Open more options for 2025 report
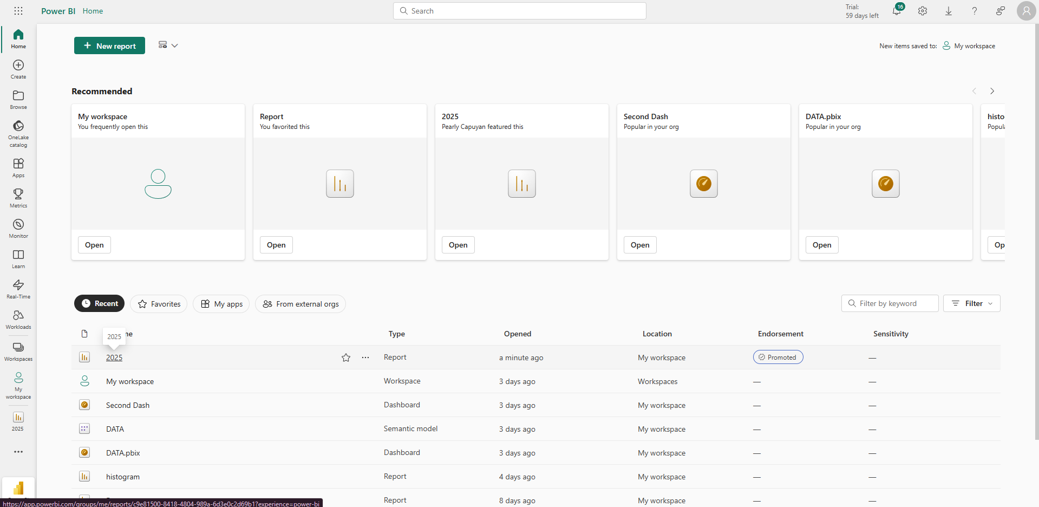The height and width of the screenshot is (507, 1039). point(365,357)
